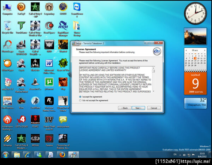Click the Next button in Setup
The width and height of the screenshot is (212, 165).
[x=138, y=108]
